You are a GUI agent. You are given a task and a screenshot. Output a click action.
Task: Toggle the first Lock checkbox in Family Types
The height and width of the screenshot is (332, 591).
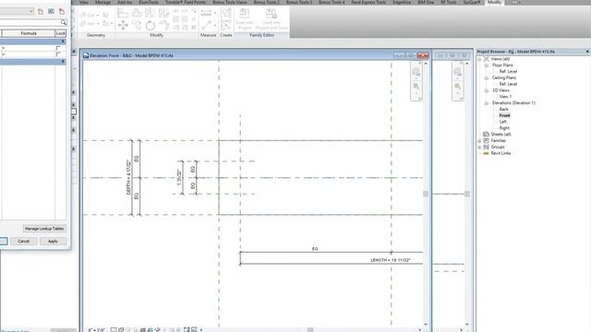[58, 48]
